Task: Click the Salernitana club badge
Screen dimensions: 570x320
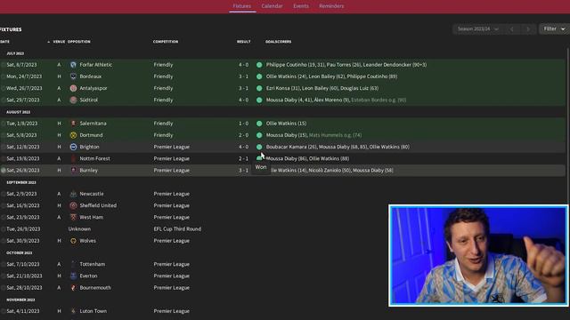Action: 73,124
